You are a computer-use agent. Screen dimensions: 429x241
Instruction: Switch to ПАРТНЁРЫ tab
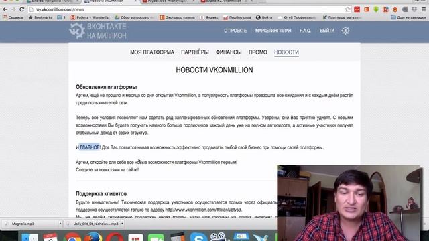point(195,52)
